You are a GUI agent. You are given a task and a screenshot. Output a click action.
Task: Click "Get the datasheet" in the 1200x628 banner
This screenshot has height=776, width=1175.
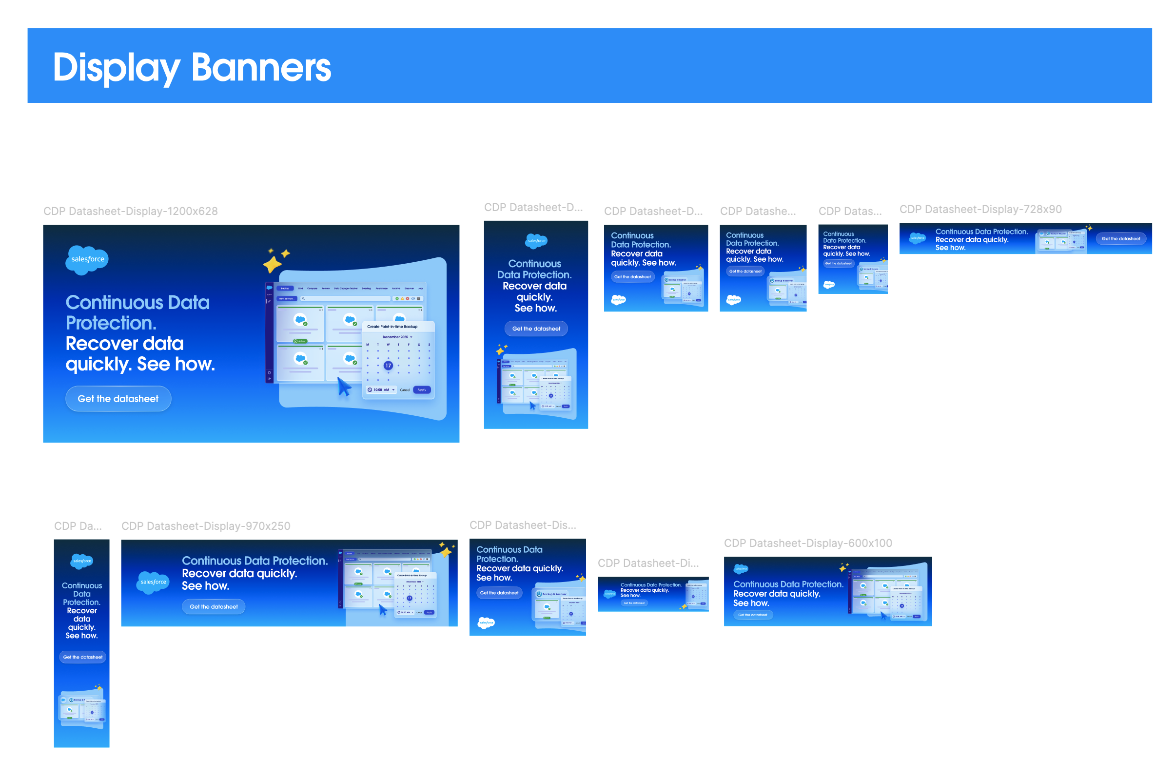click(118, 398)
